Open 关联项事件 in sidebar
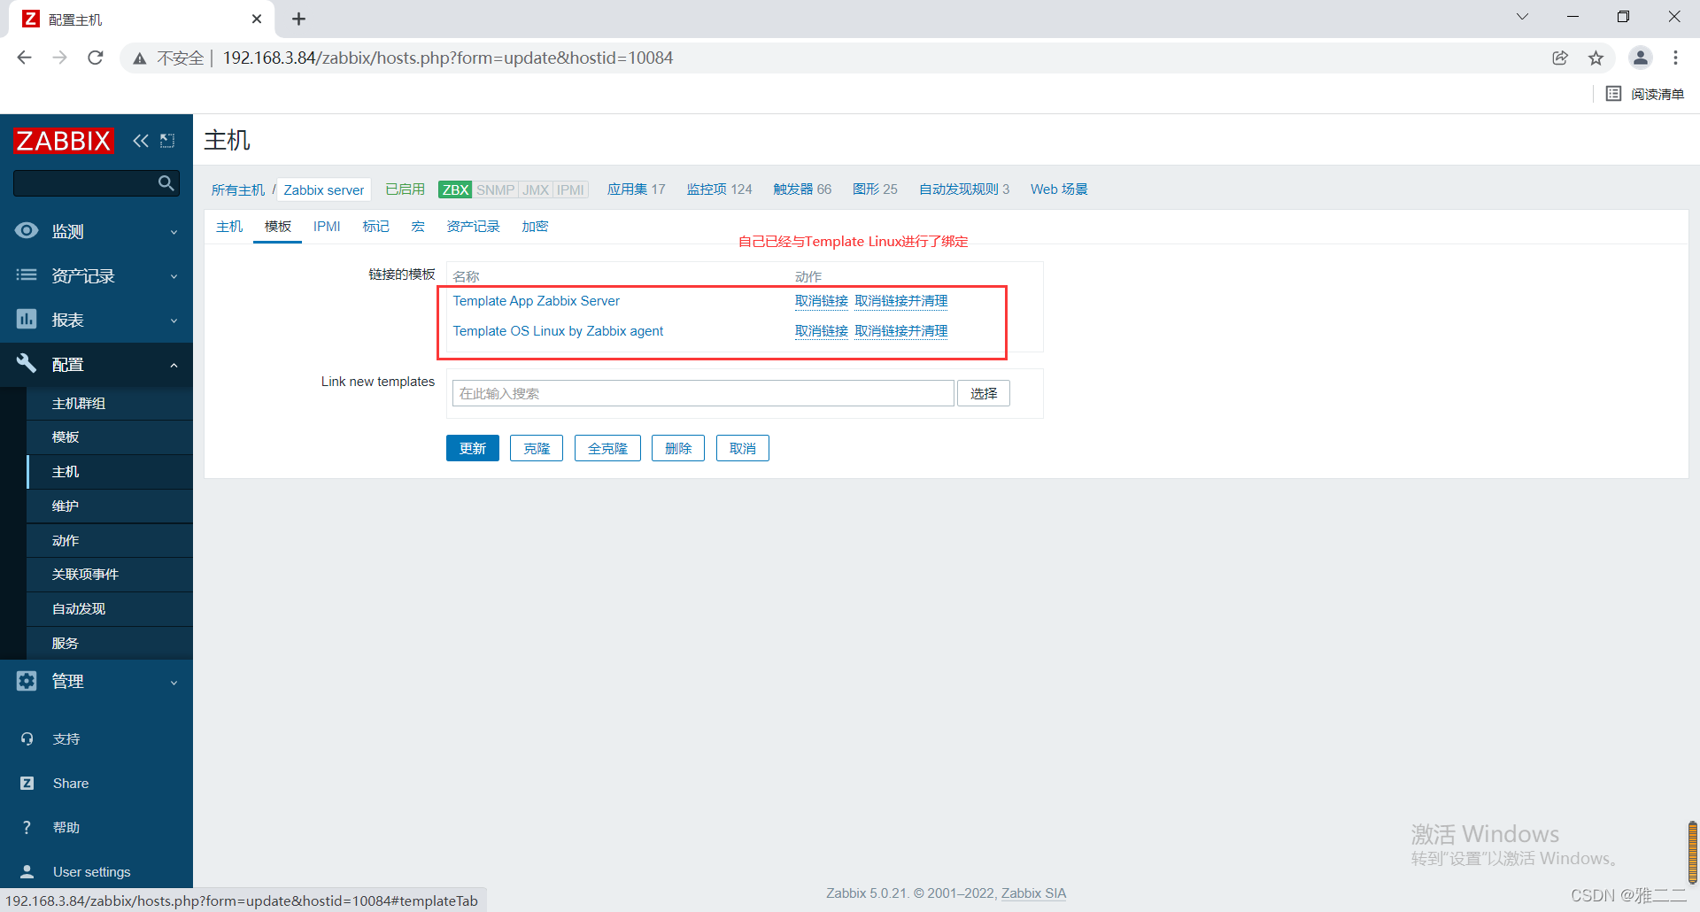 [110, 575]
